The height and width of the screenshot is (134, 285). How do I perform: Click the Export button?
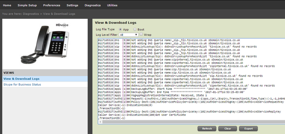click(x=248, y=129)
